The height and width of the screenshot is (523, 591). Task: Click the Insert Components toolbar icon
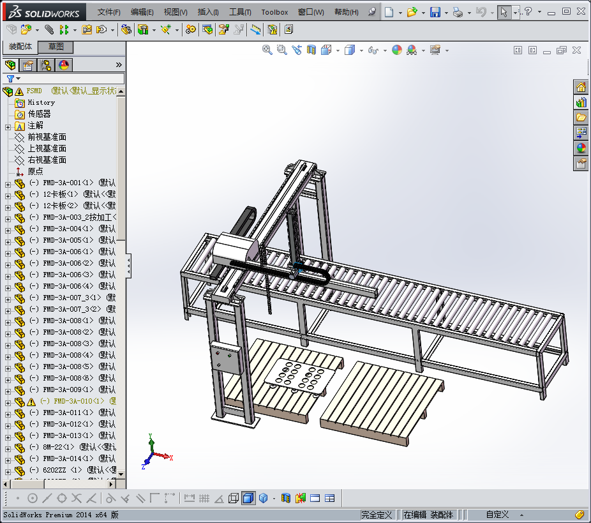click(x=26, y=29)
